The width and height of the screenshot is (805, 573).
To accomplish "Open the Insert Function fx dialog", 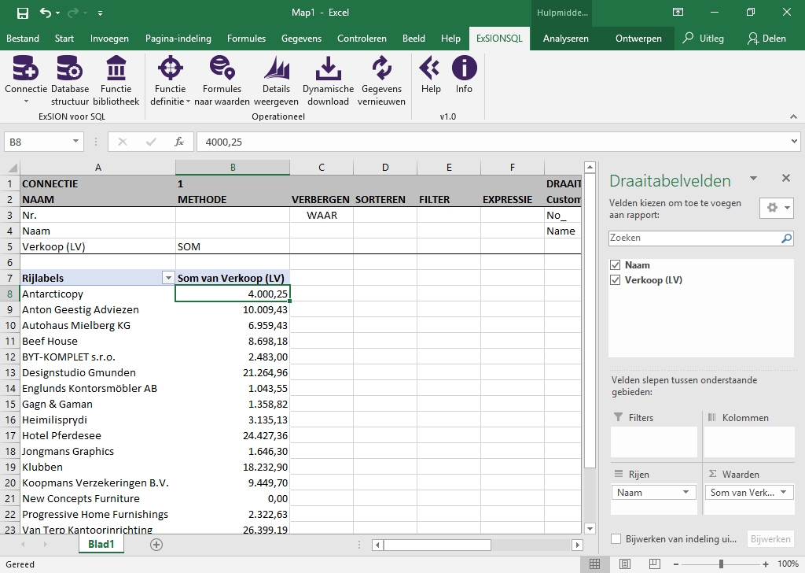I will coord(179,142).
